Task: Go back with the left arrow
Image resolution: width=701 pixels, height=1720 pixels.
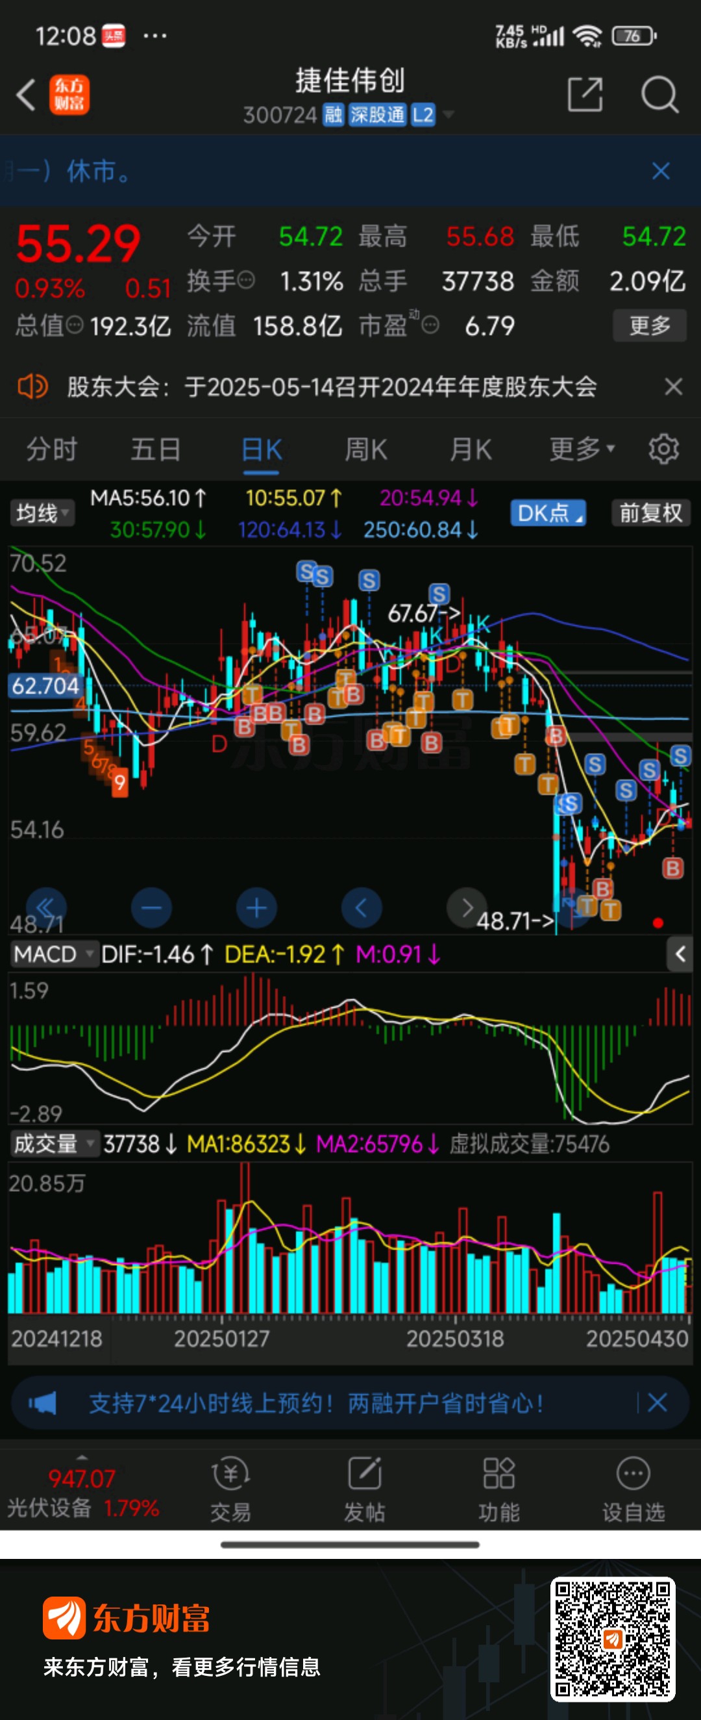Action: point(26,94)
